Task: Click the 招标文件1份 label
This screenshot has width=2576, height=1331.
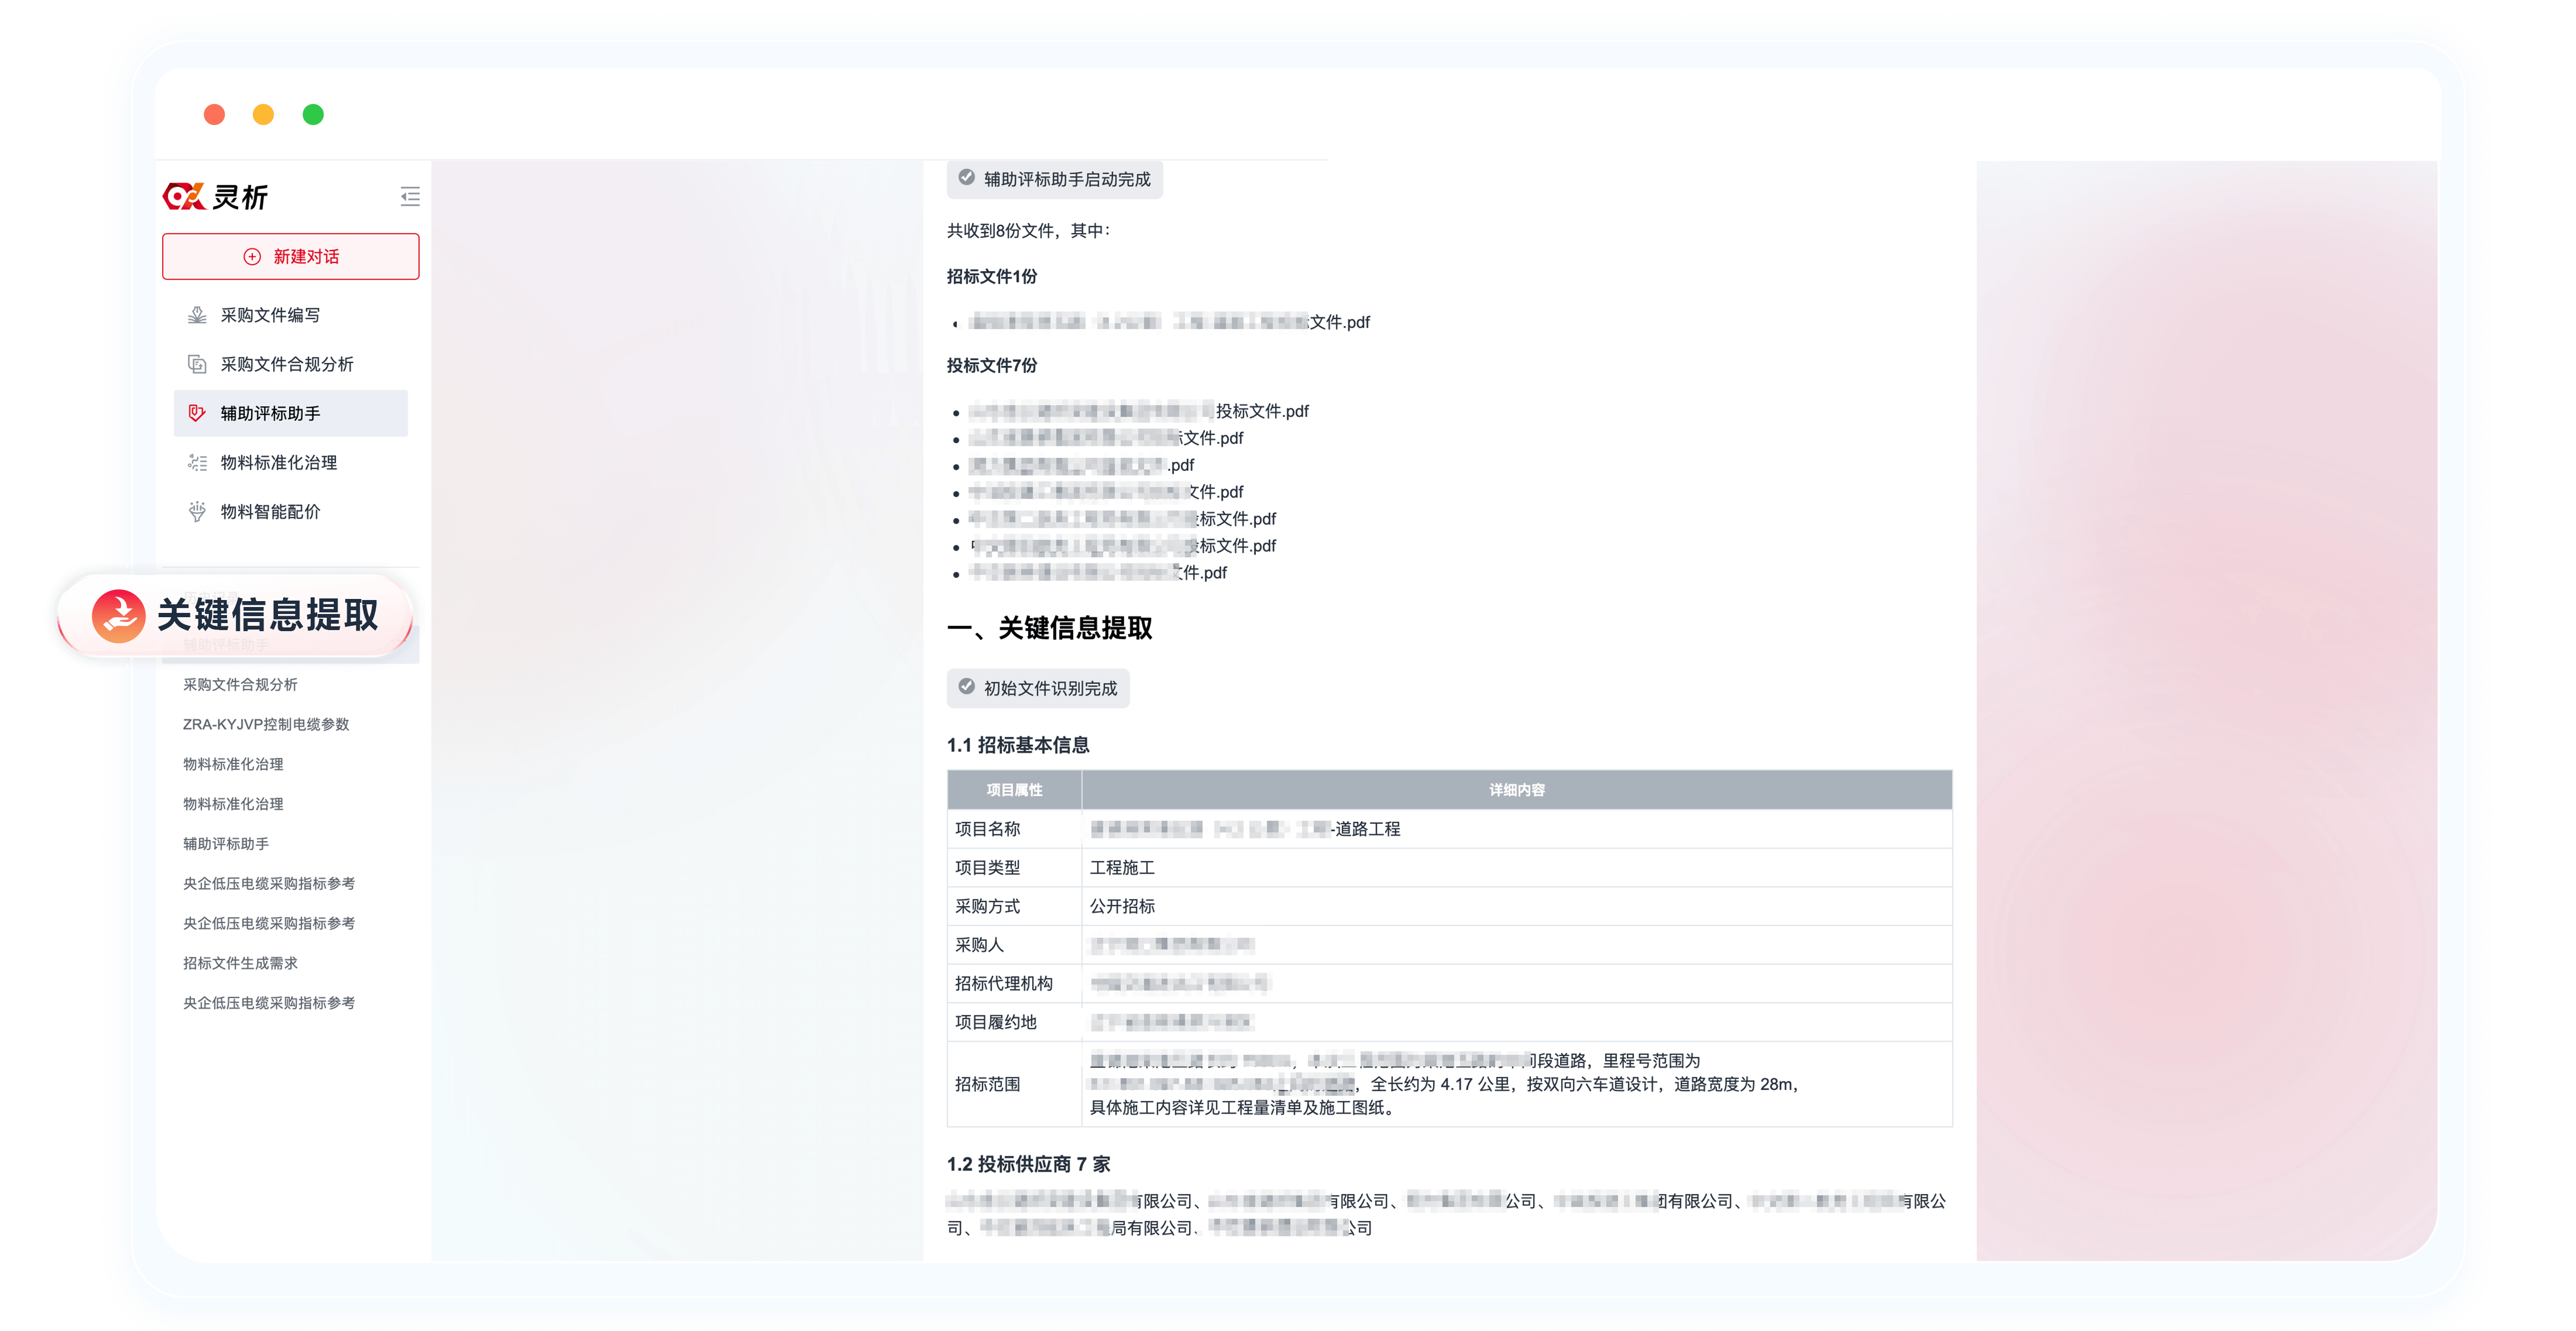Action: (991, 276)
